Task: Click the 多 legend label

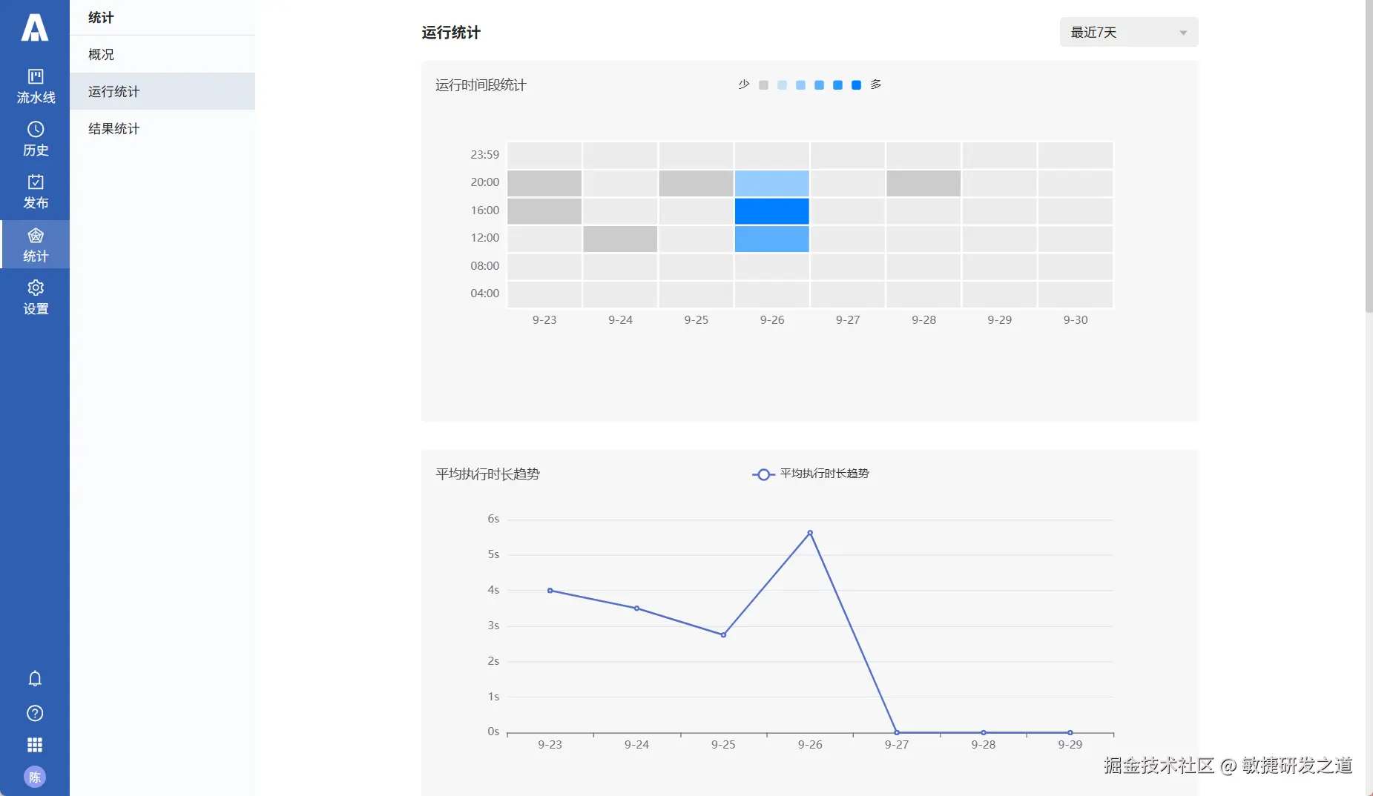Action: (876, 84)
